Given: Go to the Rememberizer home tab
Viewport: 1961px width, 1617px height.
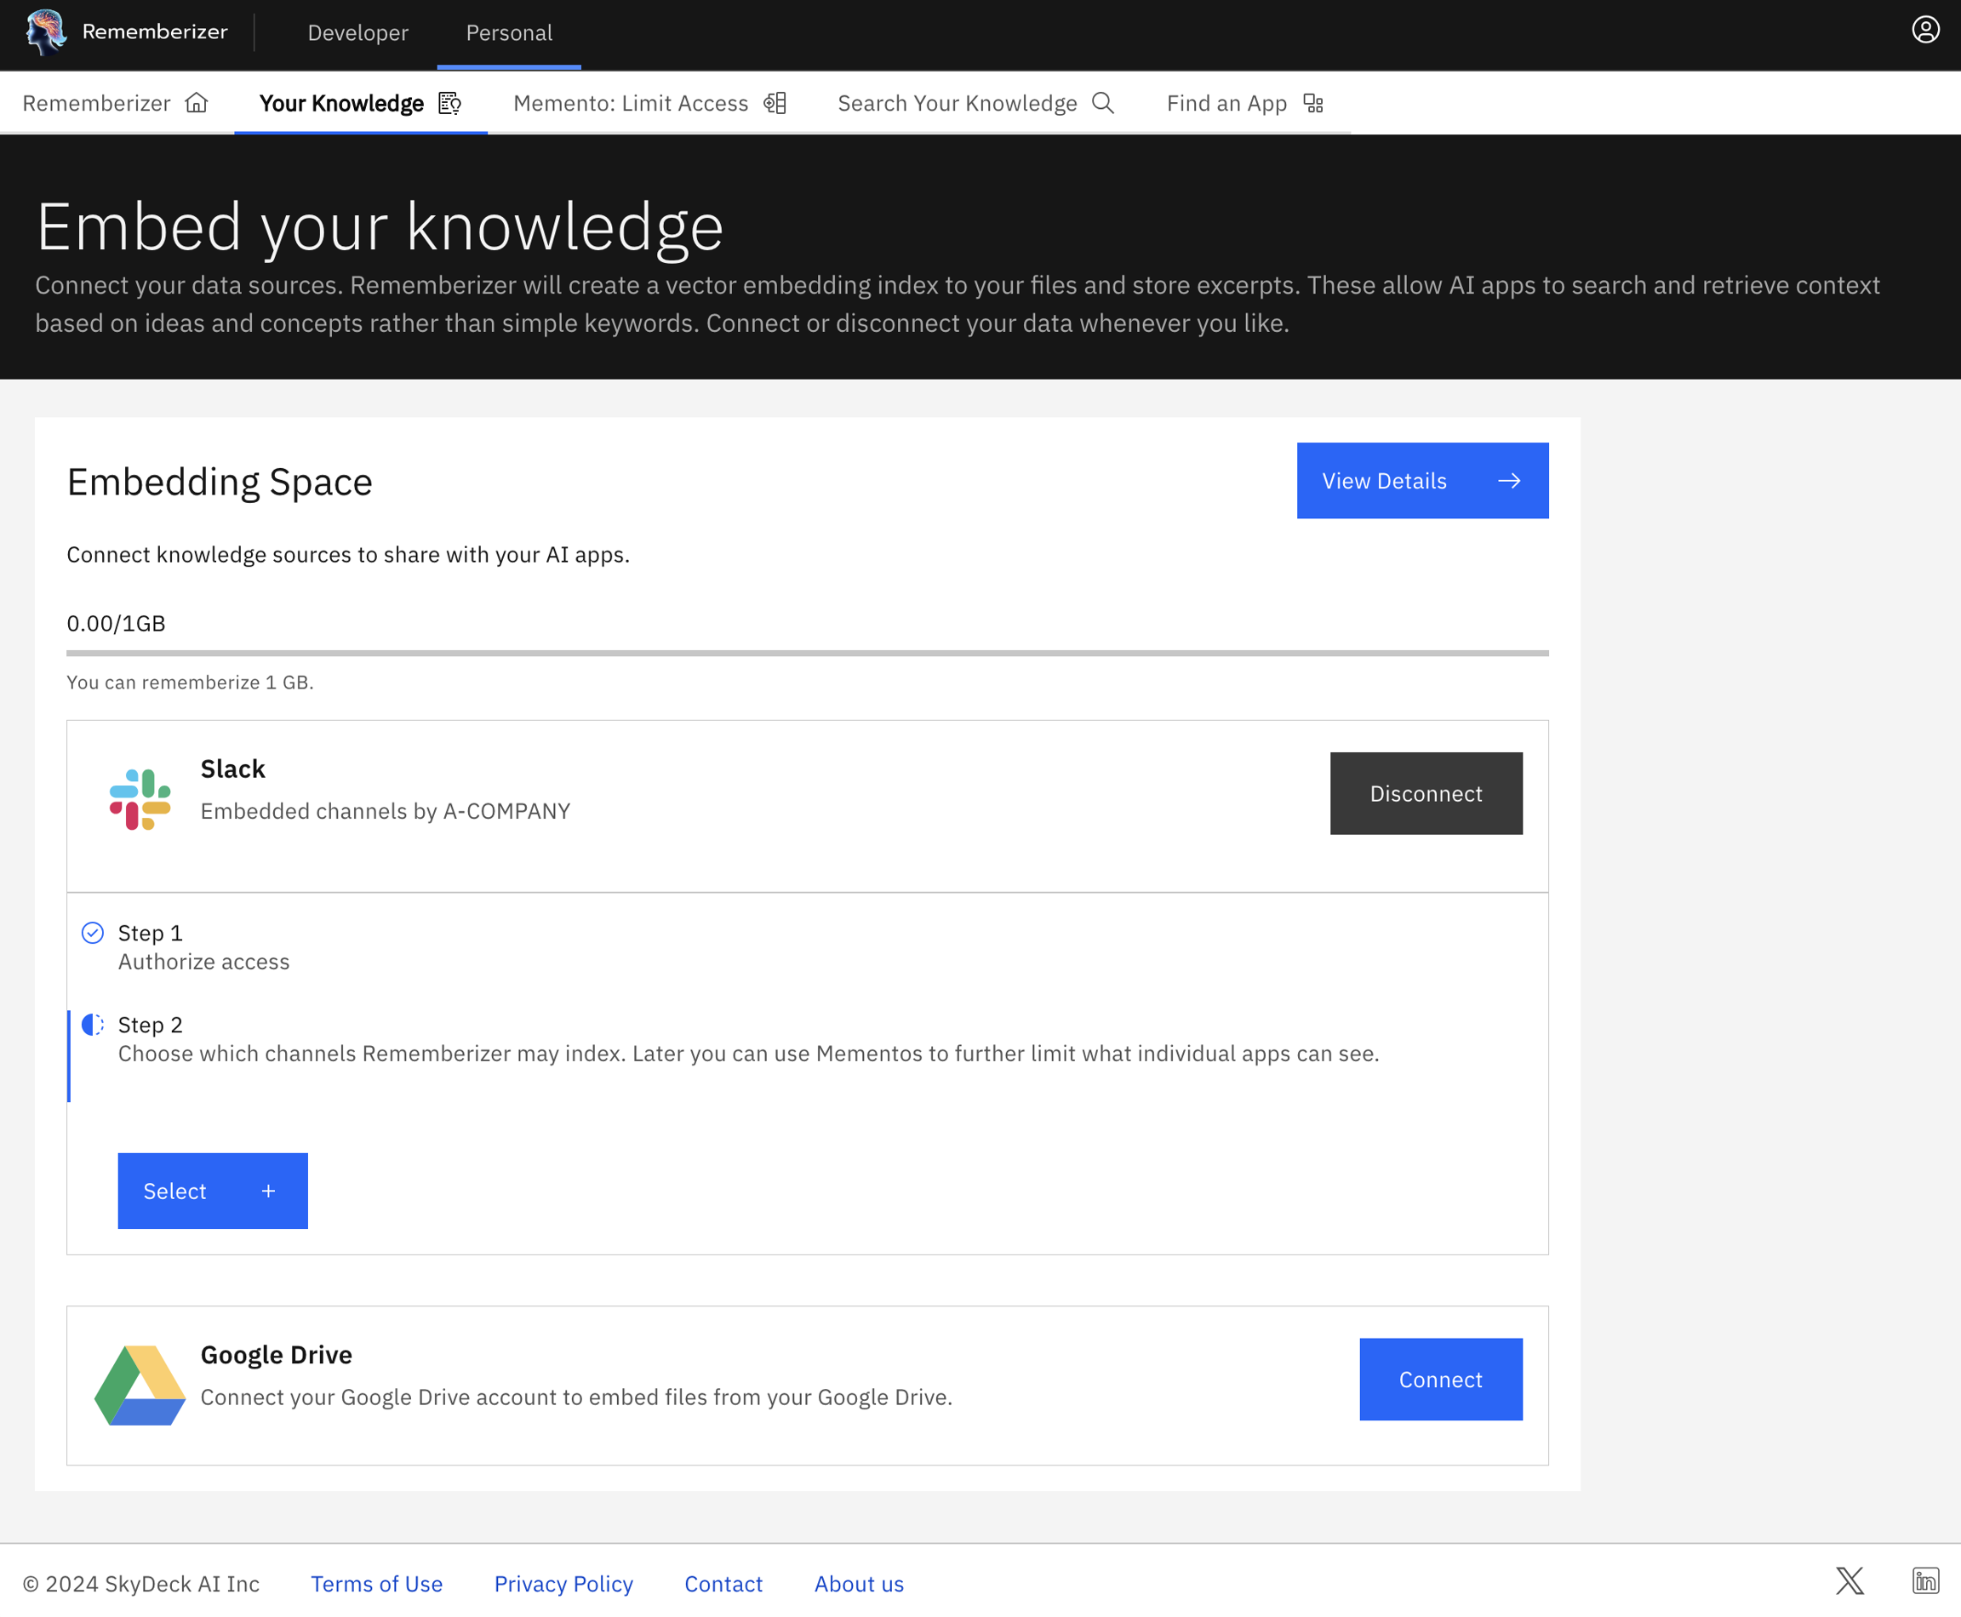Looking at the screenshot, I should coord(116,103).
